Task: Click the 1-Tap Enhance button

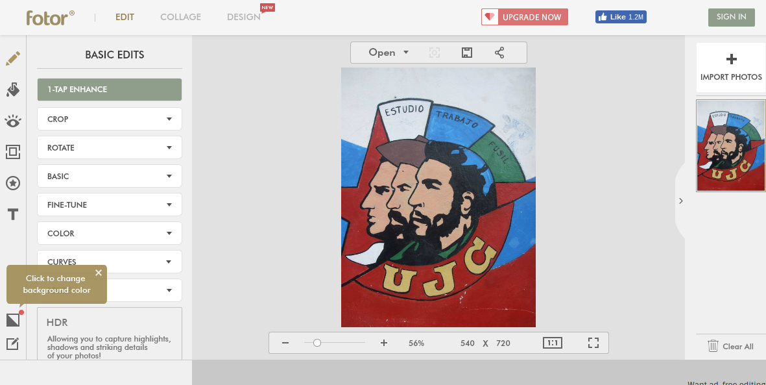Action: click(110, 90)
